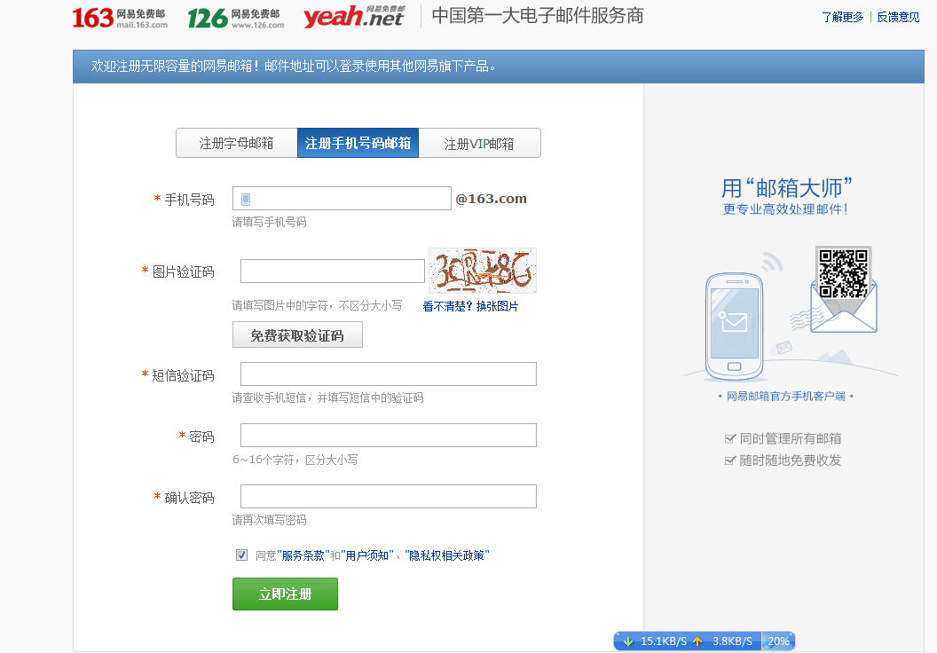Open the 163 mail logo
The image size is (937, 653).
[x=120, y=18]
